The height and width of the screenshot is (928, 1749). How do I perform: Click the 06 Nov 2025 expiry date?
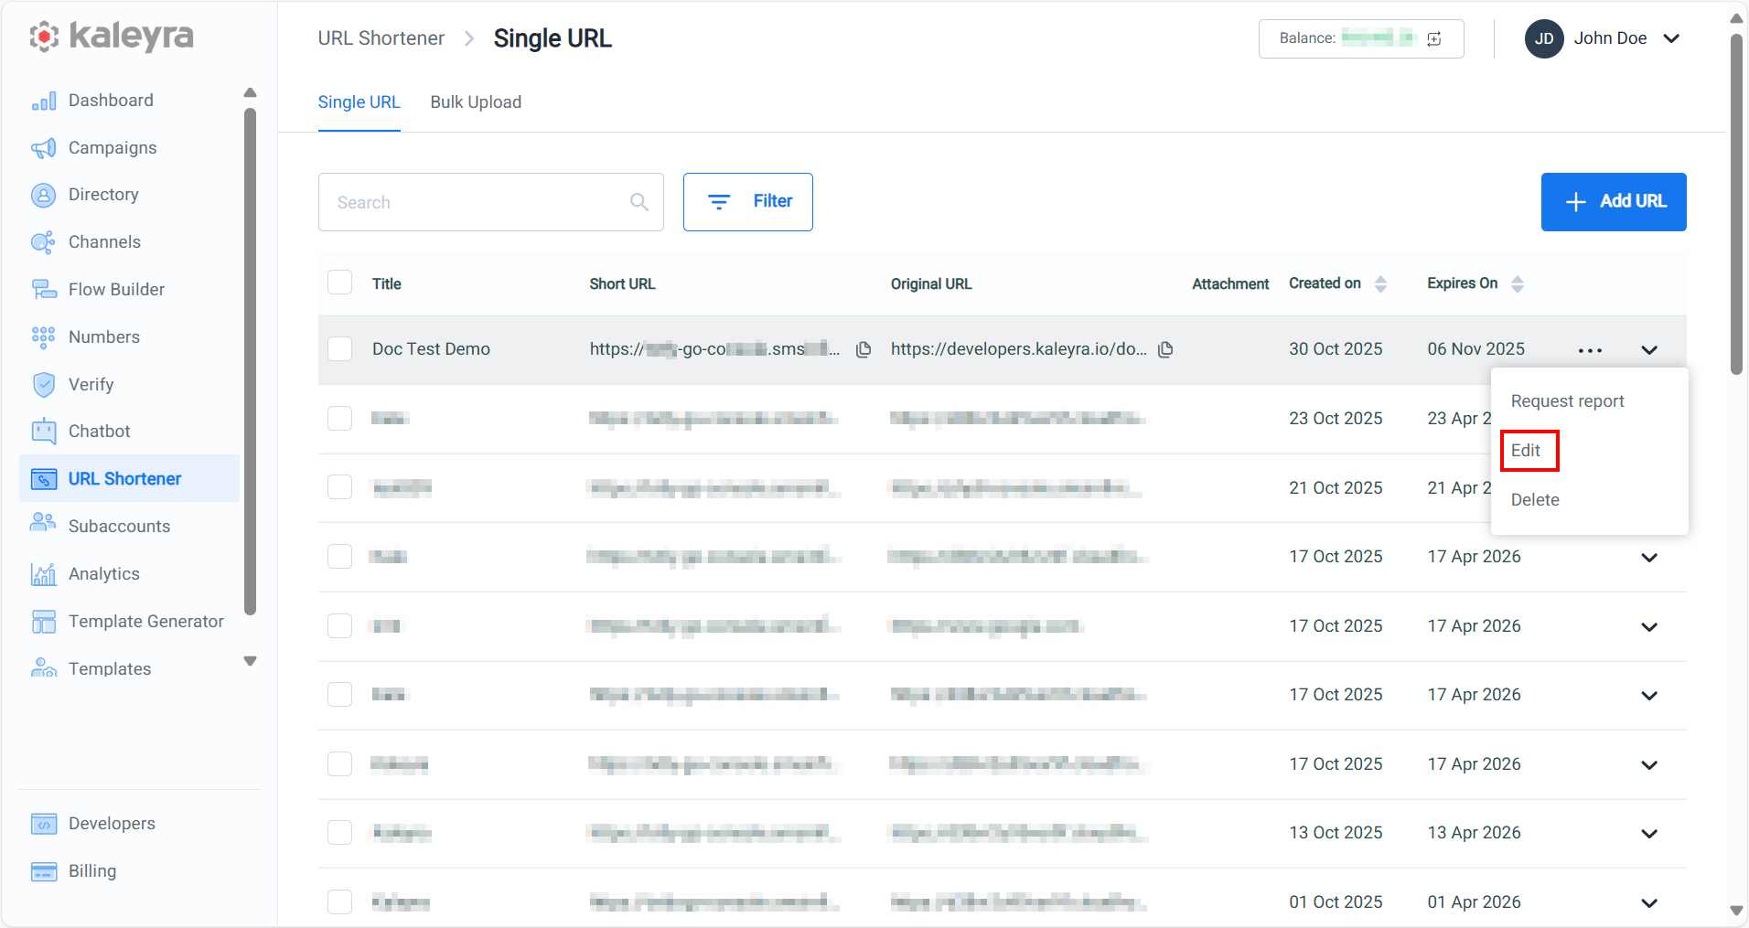click(1475, 349)
